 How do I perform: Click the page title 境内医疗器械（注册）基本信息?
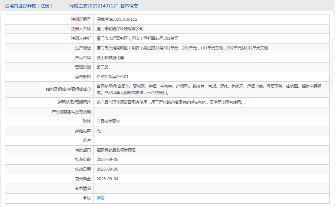(73, 6)
